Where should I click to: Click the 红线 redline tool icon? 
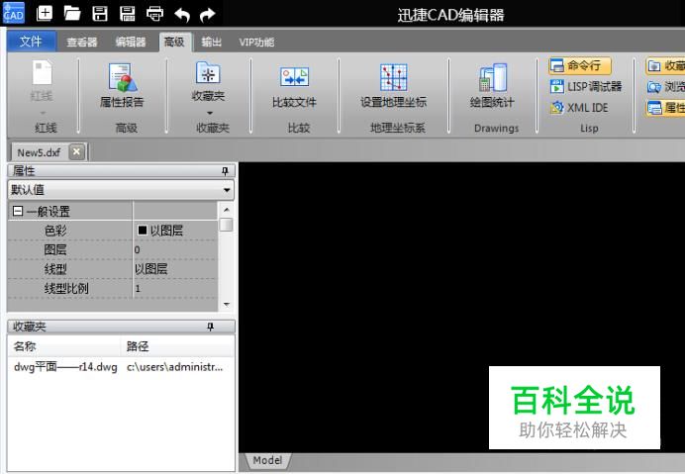pyautogui.click(x=42, y=72)
